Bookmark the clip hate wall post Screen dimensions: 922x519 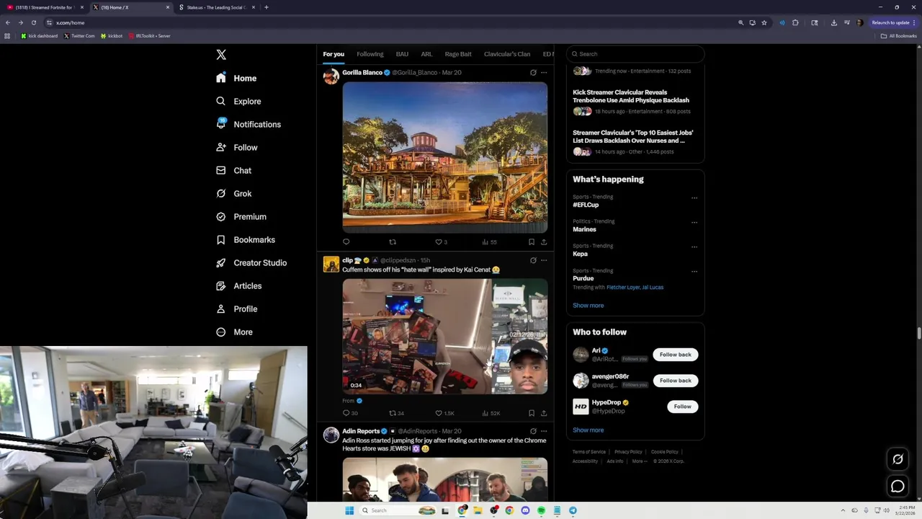click(532, 413)
